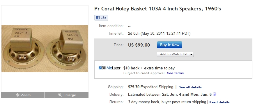Click the Zoom crosshair icon
Screen dimensions: 255x107
tap(17, 95)
